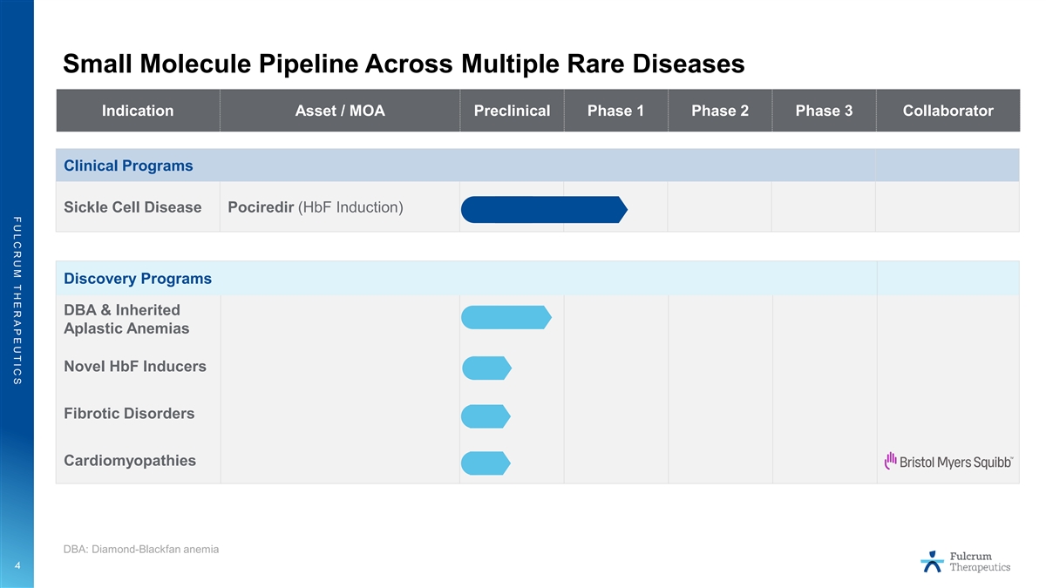Click the Sickle Cell Disease progress bar

[x=544, y=209]
